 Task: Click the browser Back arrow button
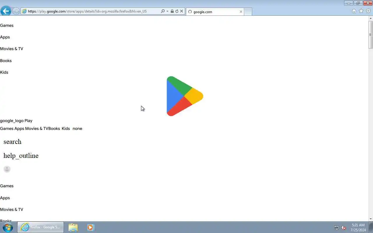tap(6, 11)
